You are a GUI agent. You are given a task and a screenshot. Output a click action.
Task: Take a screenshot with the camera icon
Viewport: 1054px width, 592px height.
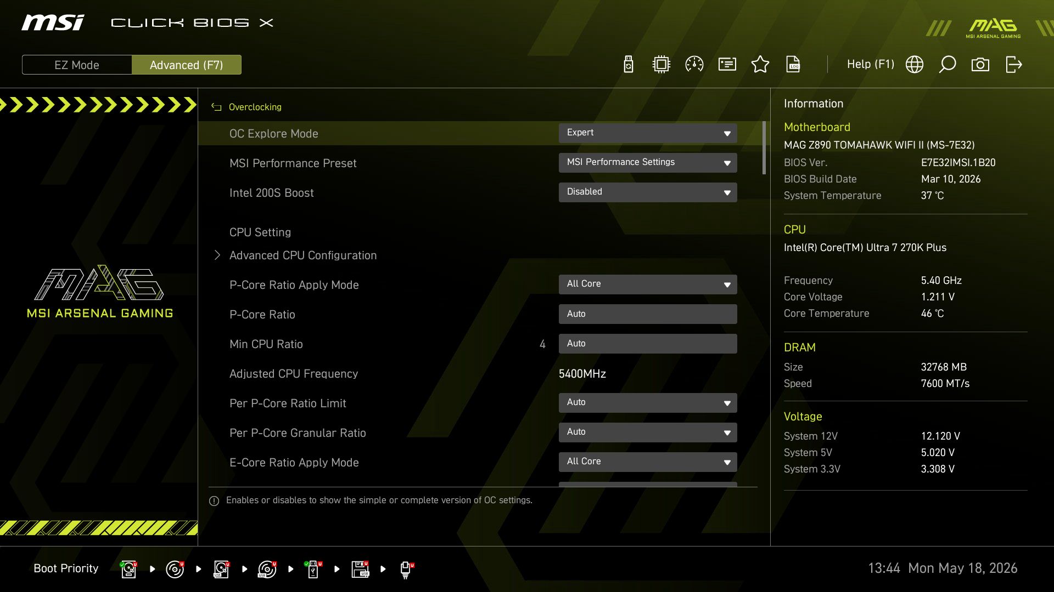[980, 65]
